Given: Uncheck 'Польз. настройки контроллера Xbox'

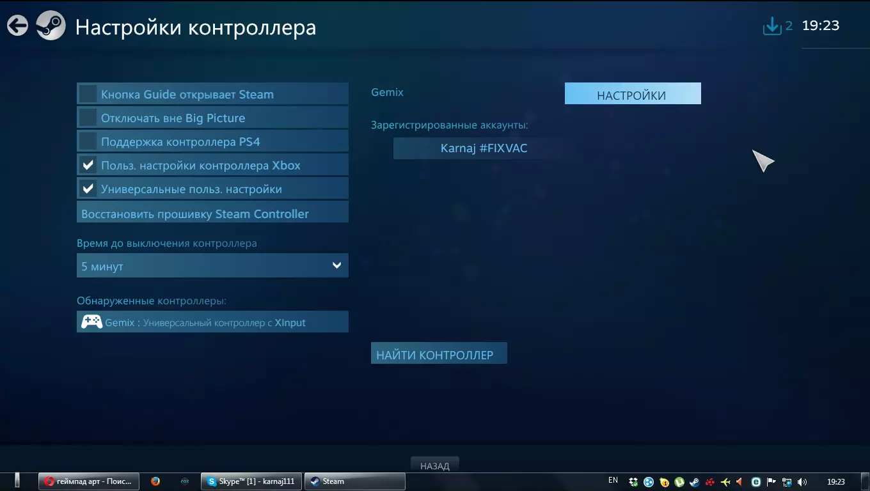Looking at the screenshot, I should coord(88,165).
